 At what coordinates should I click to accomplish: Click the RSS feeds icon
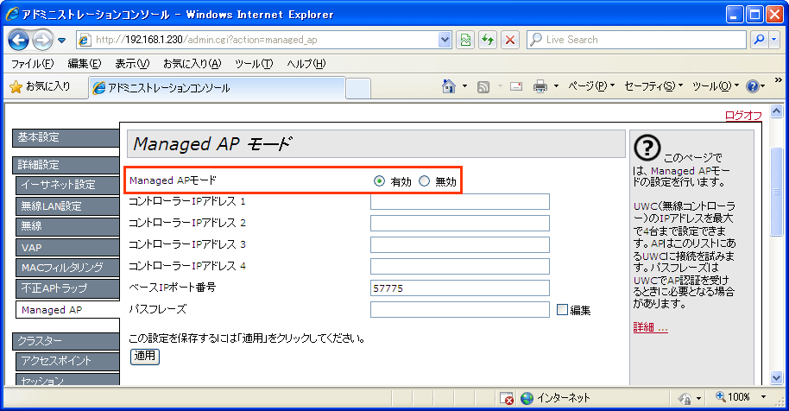pos(483,87)
